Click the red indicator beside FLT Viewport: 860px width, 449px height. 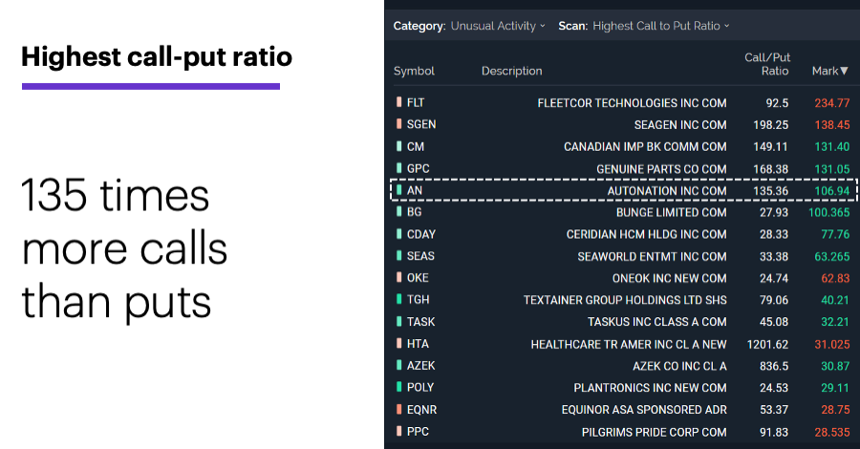(398, 102)
